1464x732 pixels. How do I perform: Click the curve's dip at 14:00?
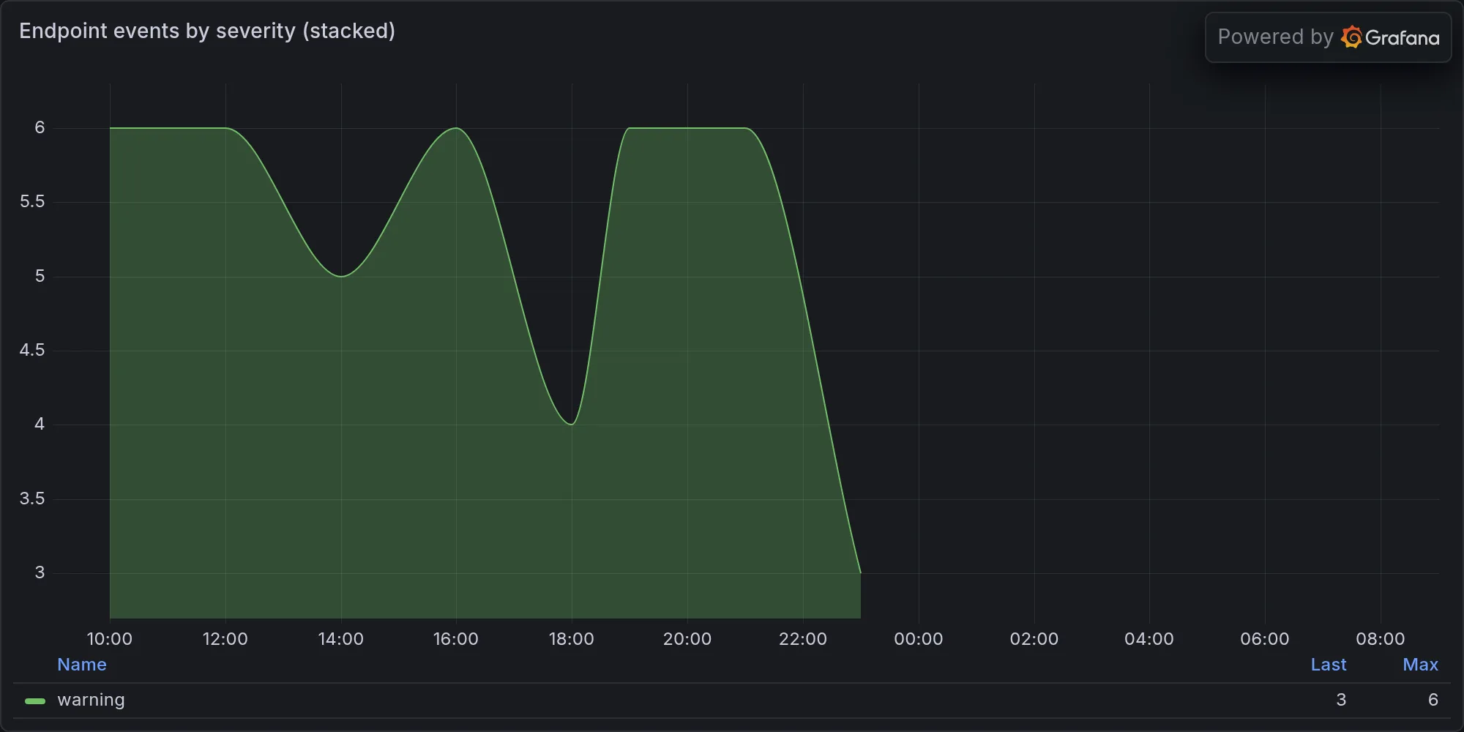tap(341, 276)
